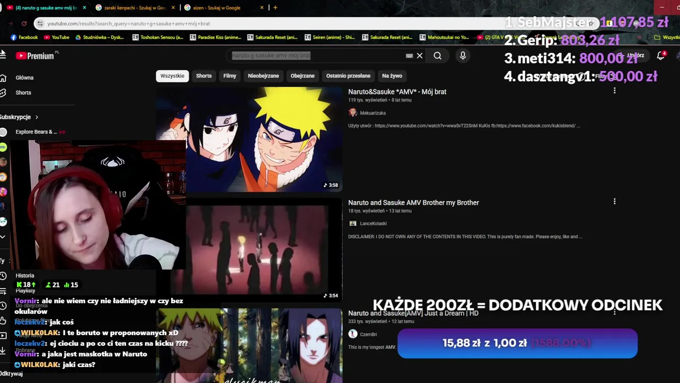Bookmark this page with star icon
680x383 pixels.
pos(590,23)
